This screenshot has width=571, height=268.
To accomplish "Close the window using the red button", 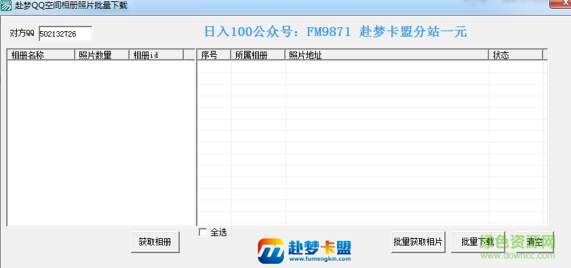I will 560,3.
